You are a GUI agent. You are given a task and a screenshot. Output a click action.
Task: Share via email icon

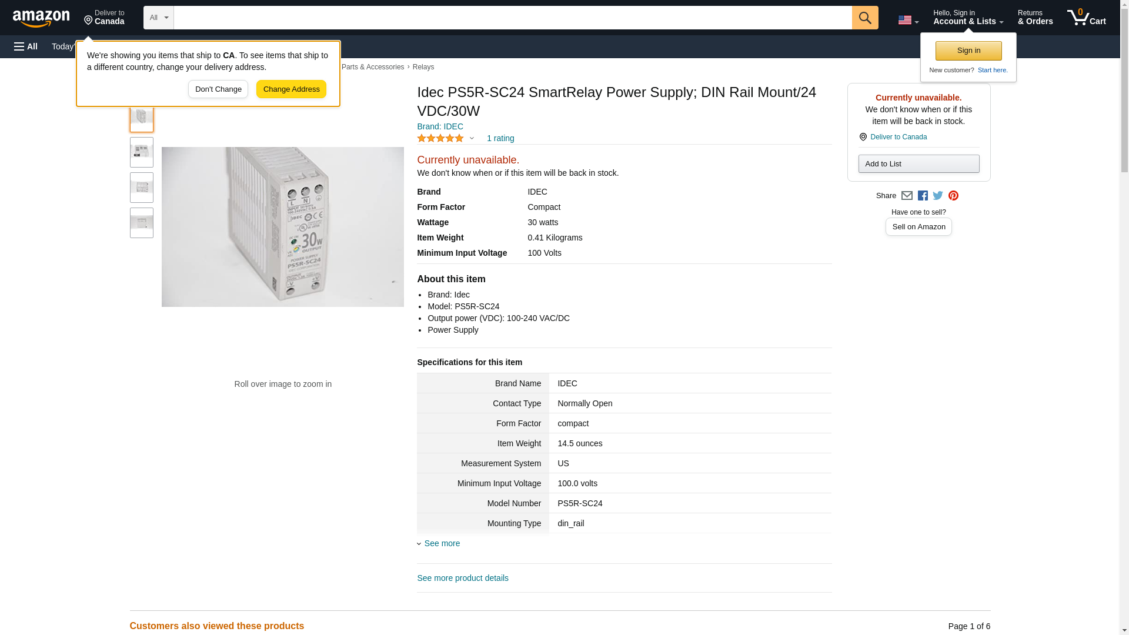[x=907, y=196]
